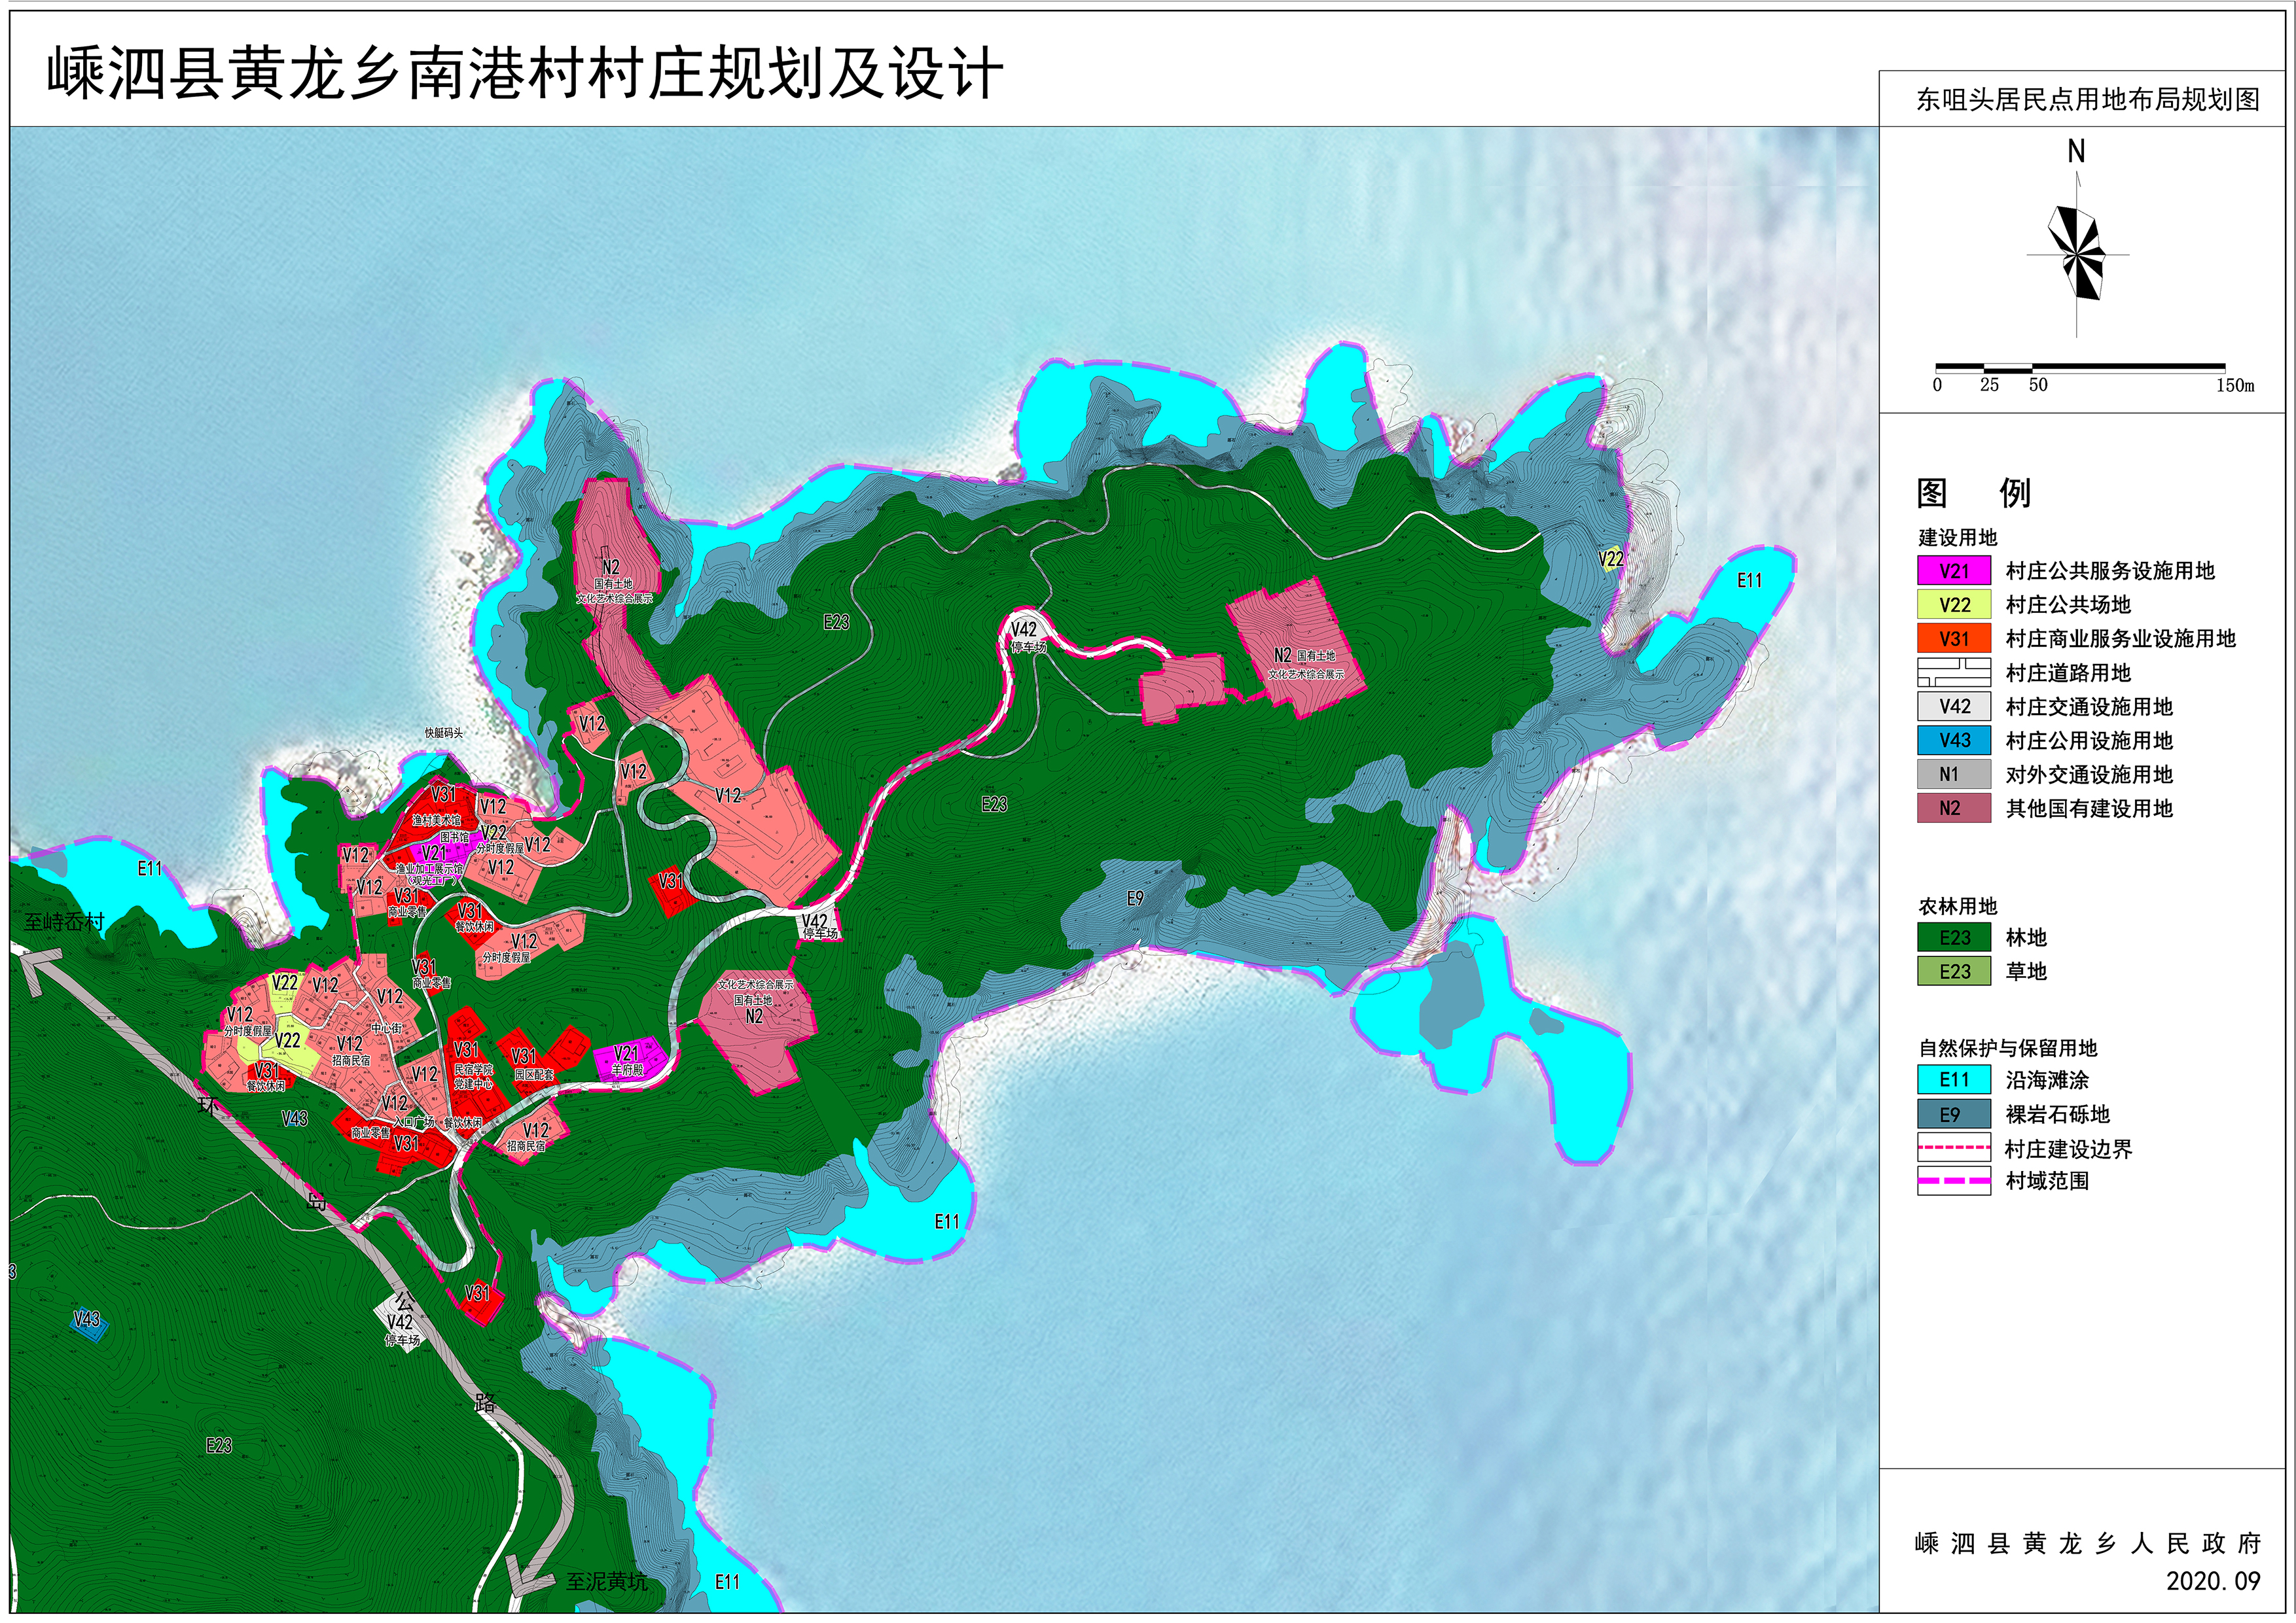Click the thick magenta 村域范围 line symbol
2296x1623 pixels.
[1954, 1180]
